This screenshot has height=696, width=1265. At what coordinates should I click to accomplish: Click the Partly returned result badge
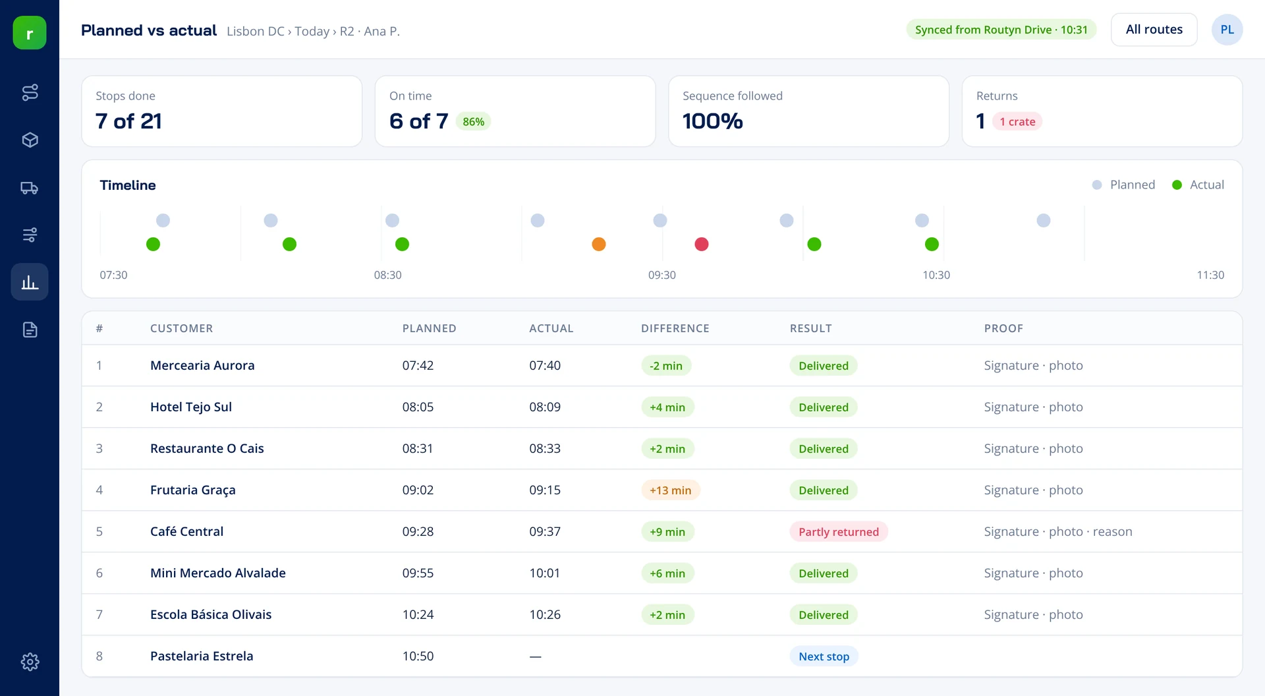click(x=838, y=532)
